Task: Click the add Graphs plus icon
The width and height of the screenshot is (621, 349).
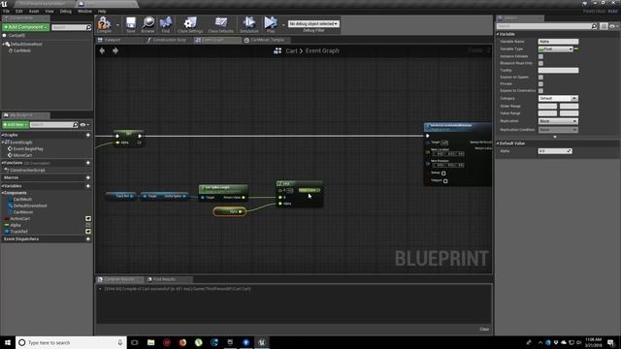Action: tap(88, 135)
